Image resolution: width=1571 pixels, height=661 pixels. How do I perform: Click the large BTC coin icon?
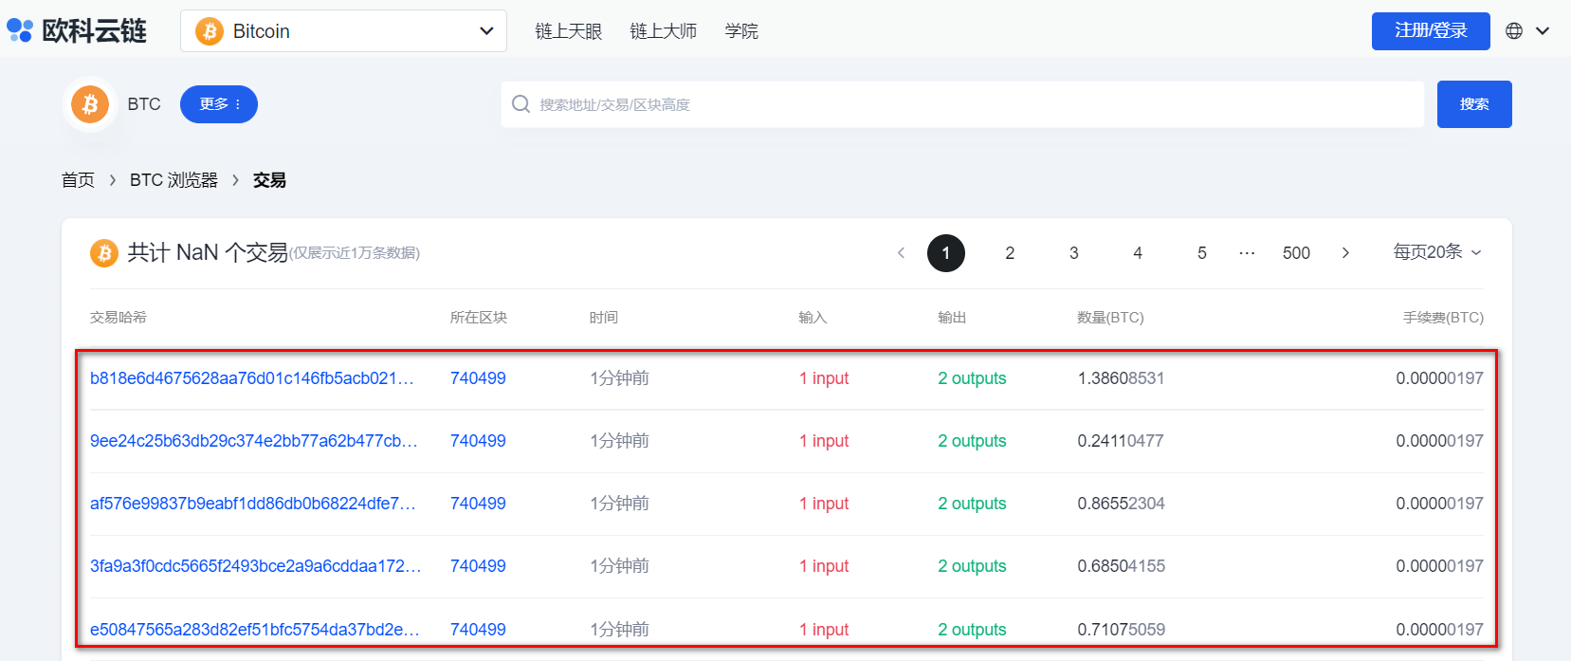pos(90,104)
